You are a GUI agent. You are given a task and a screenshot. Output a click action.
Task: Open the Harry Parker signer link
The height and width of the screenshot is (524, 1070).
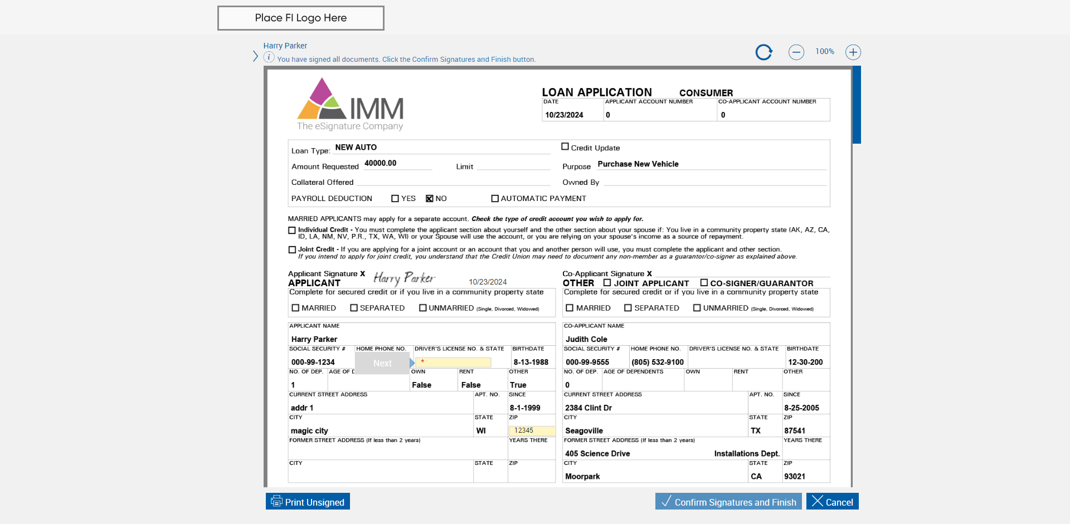pos(285,46)
